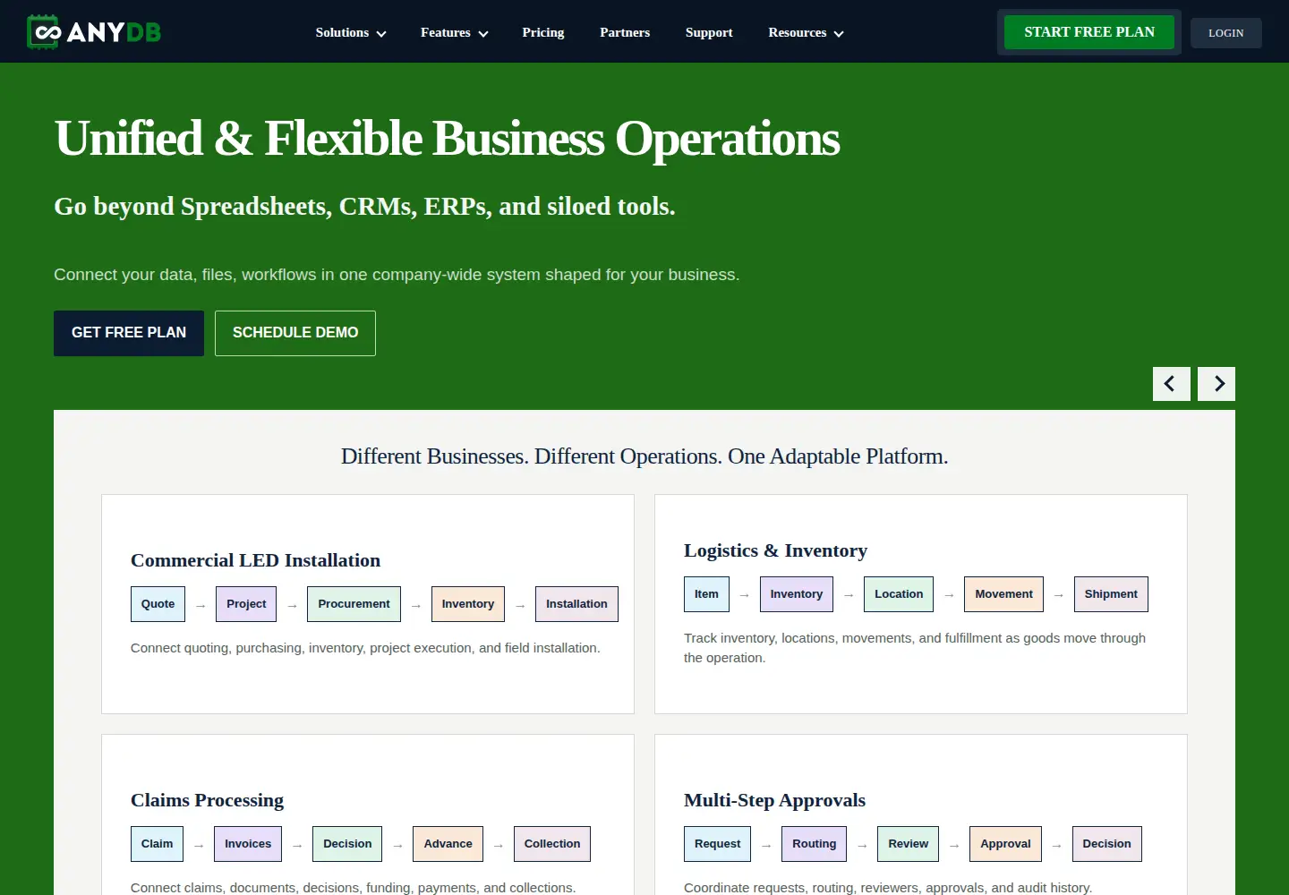Select the Movement step box
This screenshot has width=1289, height=895.
click(x=1003, y=594)
